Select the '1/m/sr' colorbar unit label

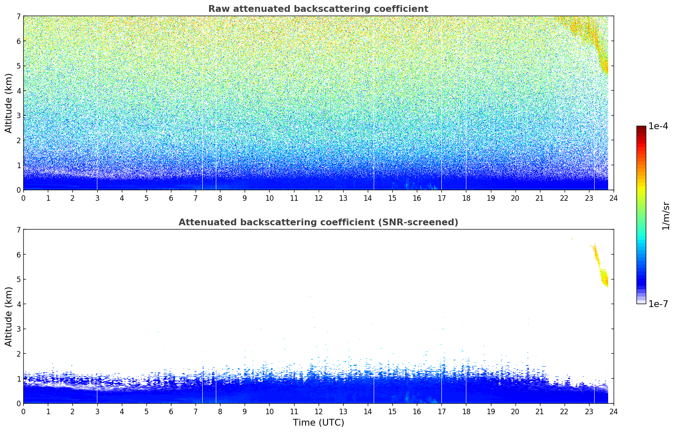[x=666, y=215]
